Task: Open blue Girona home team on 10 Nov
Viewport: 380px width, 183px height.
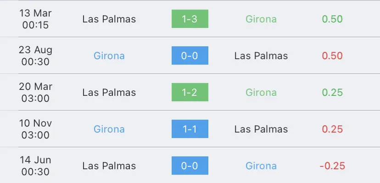Action: point(109,129)
